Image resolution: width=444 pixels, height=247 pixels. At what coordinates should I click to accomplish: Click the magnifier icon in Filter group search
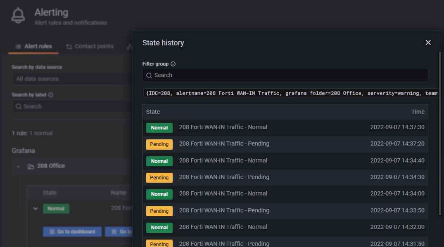click(x=149, y=75)
